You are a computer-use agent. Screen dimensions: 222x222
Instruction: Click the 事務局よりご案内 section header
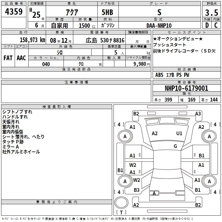(57, 202)
